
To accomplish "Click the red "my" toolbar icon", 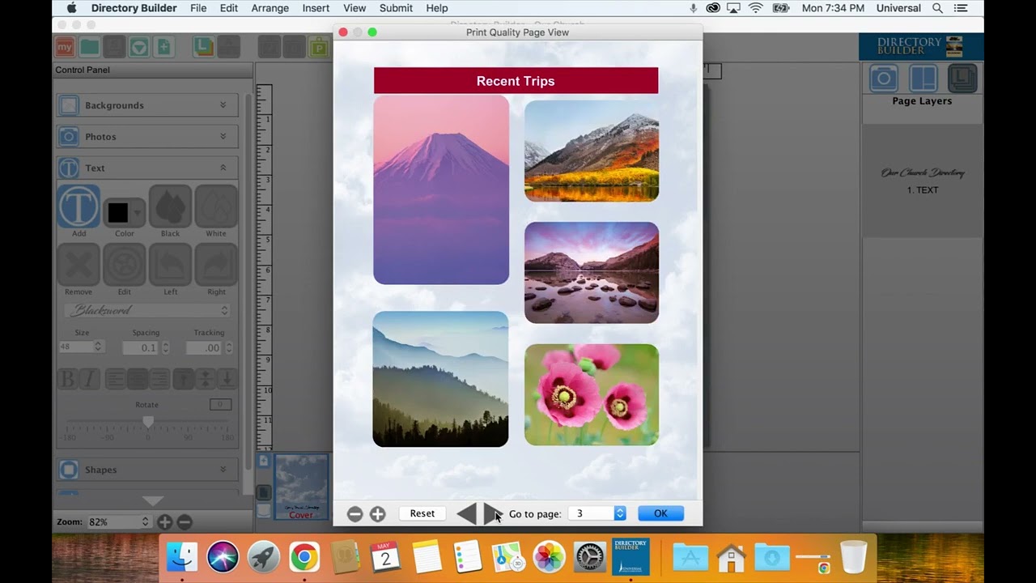I will (x=65, y=47).
